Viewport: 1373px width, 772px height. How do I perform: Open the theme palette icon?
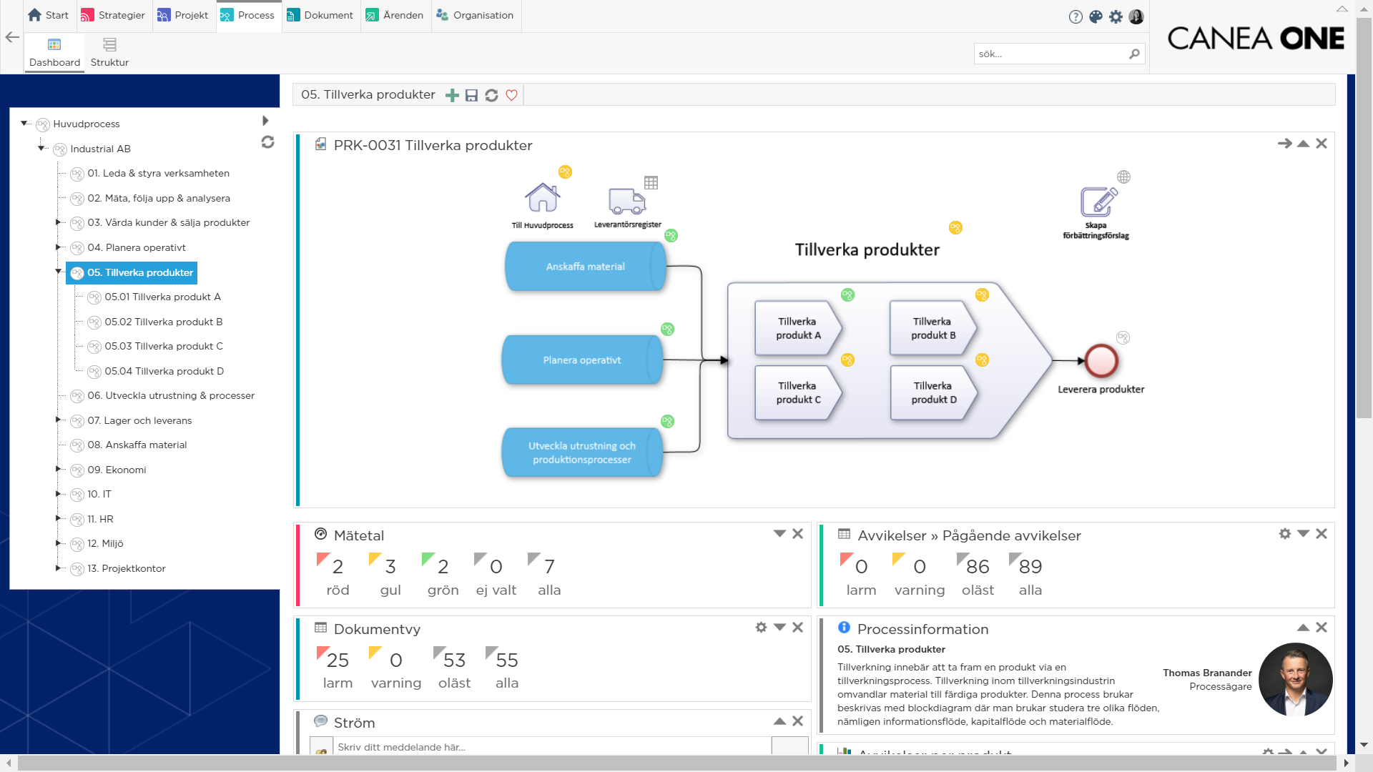tap(1096, 16)
